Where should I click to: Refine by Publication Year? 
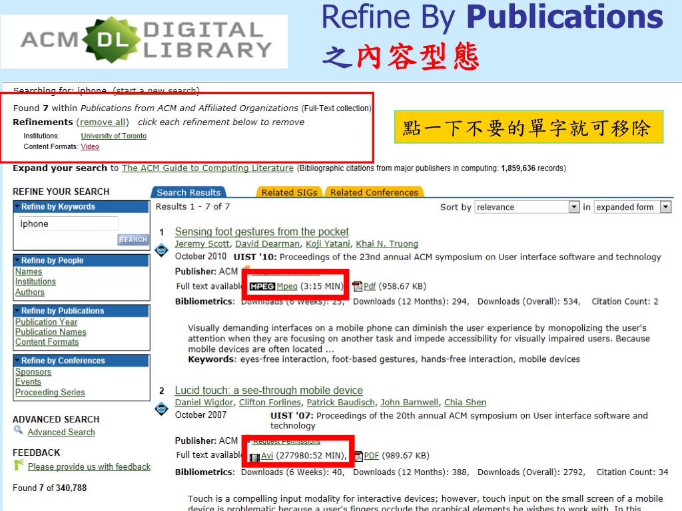pos(46,322)
